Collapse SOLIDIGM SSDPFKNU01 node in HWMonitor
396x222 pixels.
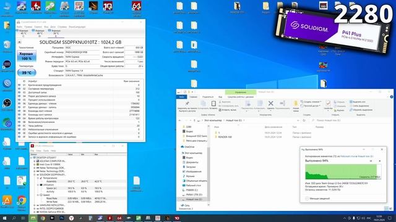pos(35,175)
